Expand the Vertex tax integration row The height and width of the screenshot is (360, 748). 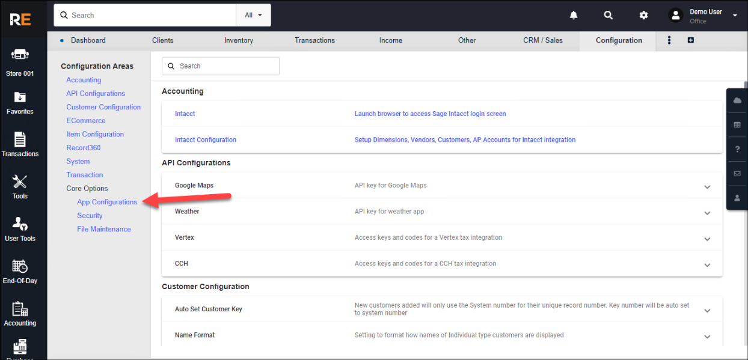(x=707, y=239)
